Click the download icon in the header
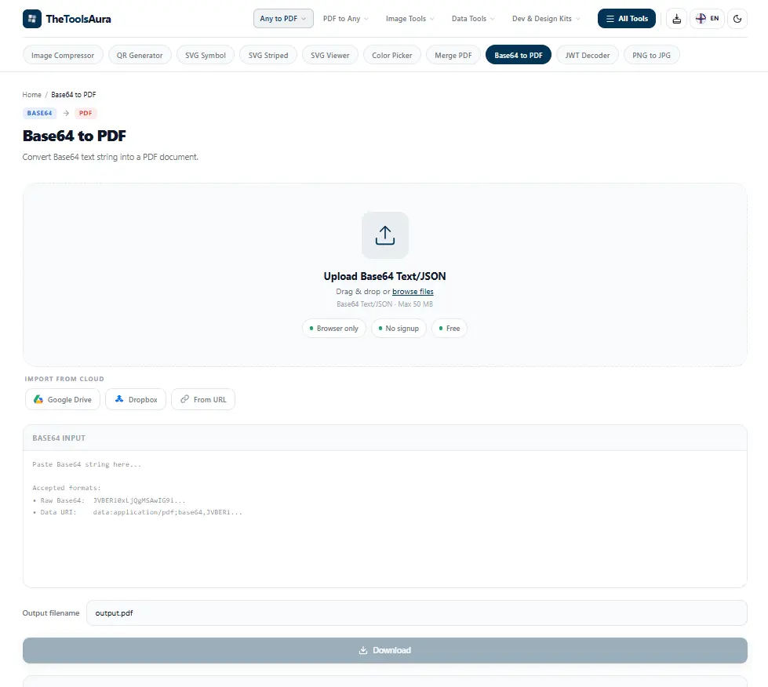768x687 pixels. pos(676,19)
